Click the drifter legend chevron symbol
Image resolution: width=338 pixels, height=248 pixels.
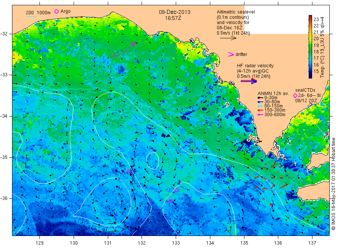(231, 54)
